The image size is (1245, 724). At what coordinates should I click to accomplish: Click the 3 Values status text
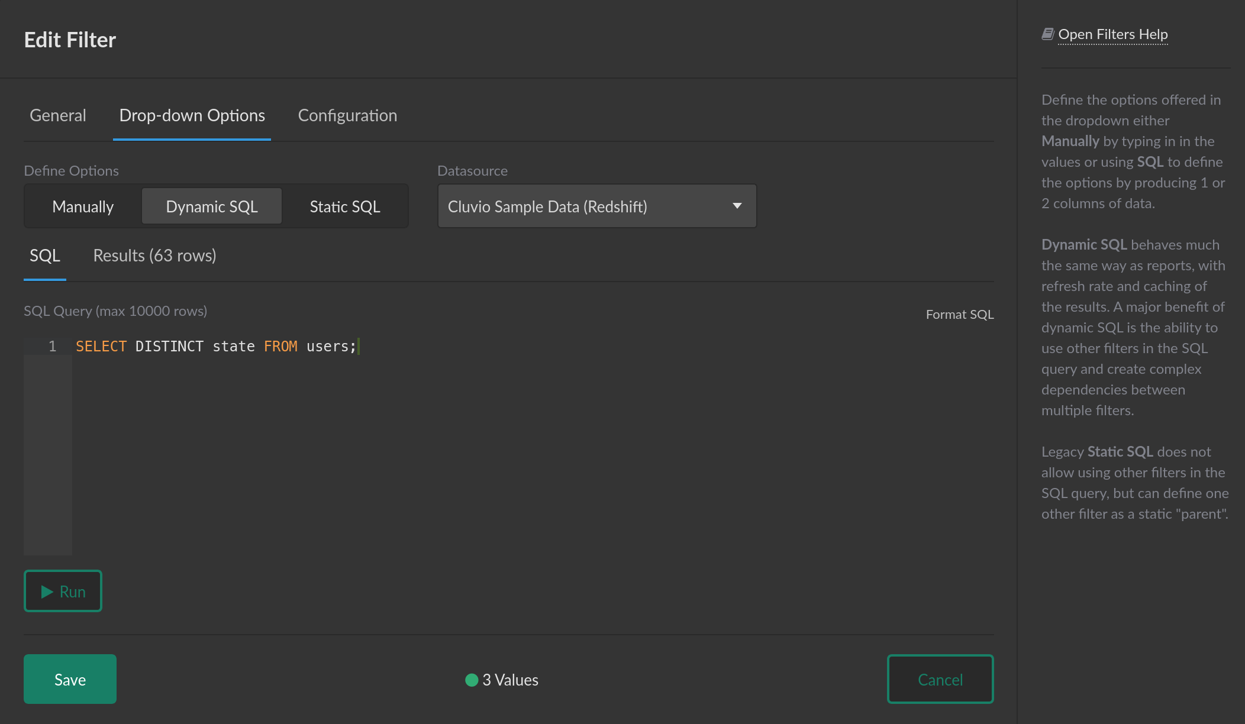(510, 680)
